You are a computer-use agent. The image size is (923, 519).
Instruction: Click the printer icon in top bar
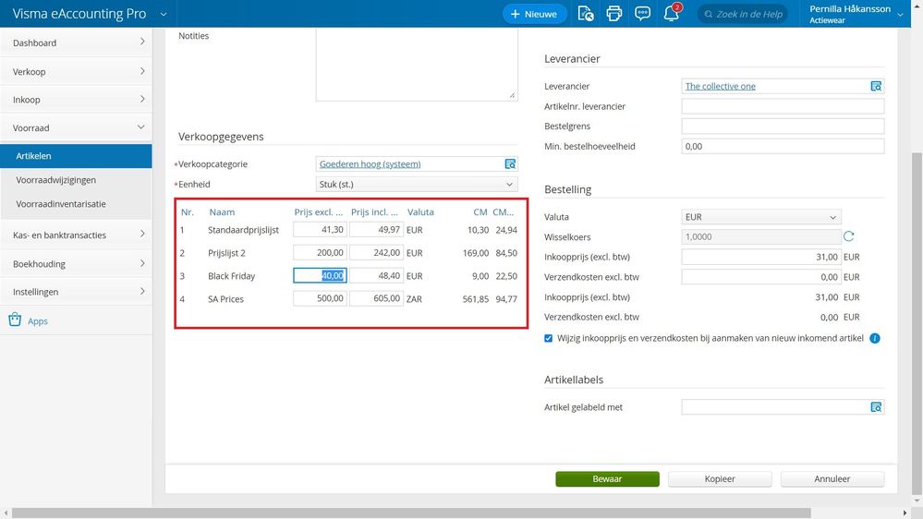click(x=614, y=14)
